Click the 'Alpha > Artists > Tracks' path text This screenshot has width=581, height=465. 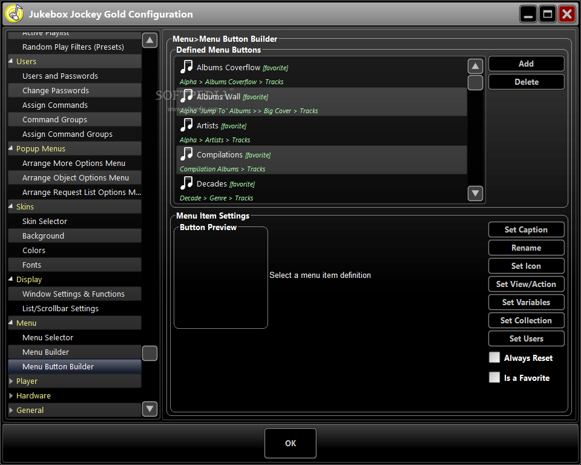pyautogui.click(x=215, y=140)
